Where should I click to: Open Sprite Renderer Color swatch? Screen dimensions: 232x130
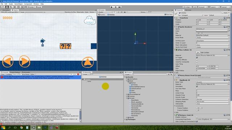click(x=212, y=31)
